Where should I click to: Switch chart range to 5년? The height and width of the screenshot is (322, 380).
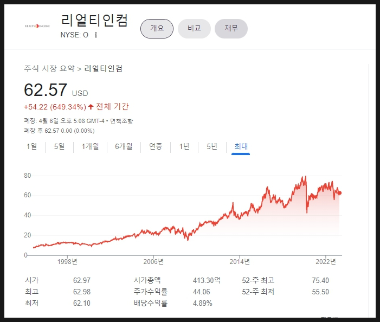(x=212, y=146)
